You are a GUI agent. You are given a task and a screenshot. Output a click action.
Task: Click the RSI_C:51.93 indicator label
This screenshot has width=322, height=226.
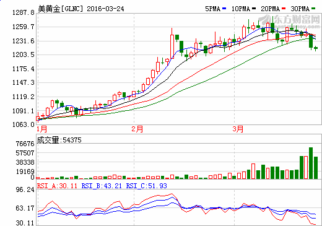click(147, 186)
